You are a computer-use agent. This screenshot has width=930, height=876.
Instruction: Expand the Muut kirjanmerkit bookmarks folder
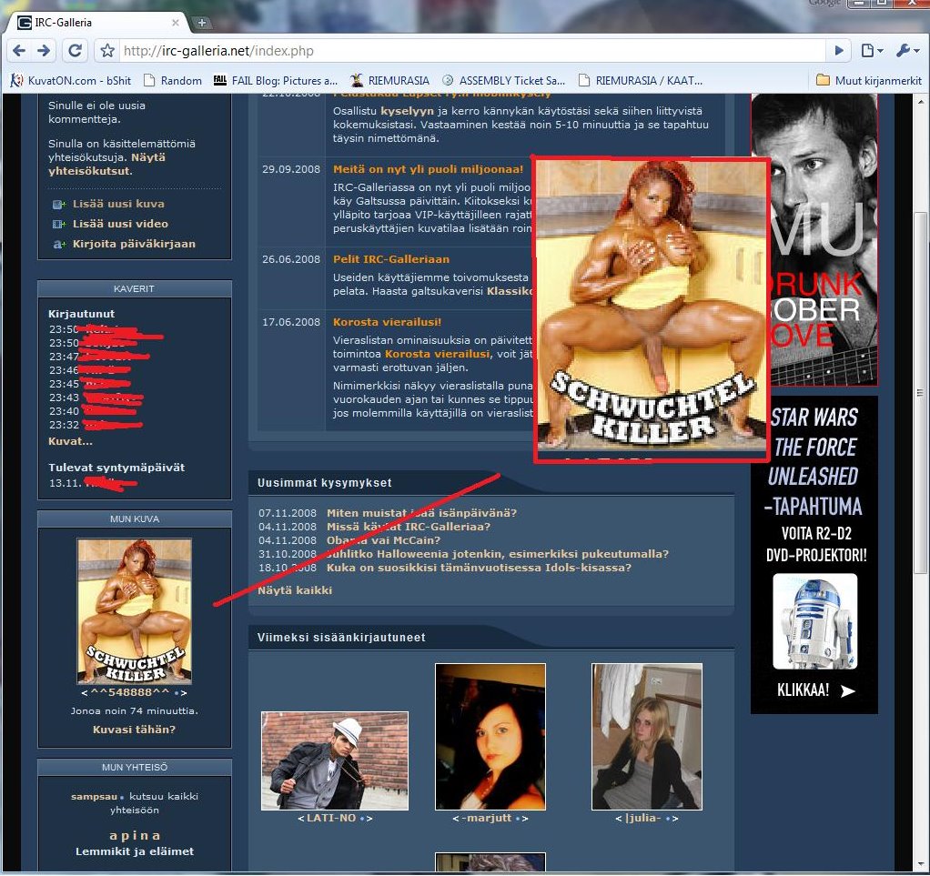click(869, 80)
